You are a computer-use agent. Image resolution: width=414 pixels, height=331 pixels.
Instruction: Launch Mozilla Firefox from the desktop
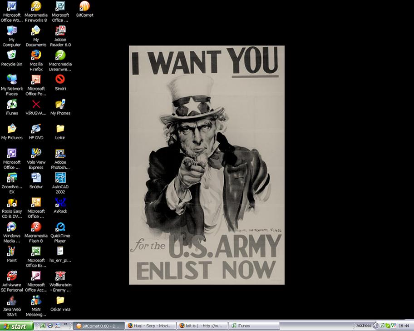pos(36,61)
